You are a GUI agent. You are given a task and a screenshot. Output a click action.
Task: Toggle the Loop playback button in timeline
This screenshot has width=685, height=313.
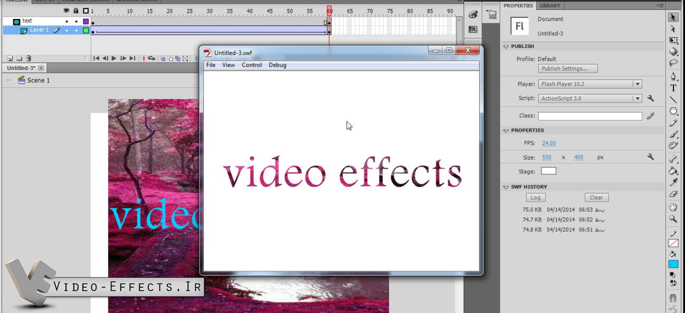point(151,58)
